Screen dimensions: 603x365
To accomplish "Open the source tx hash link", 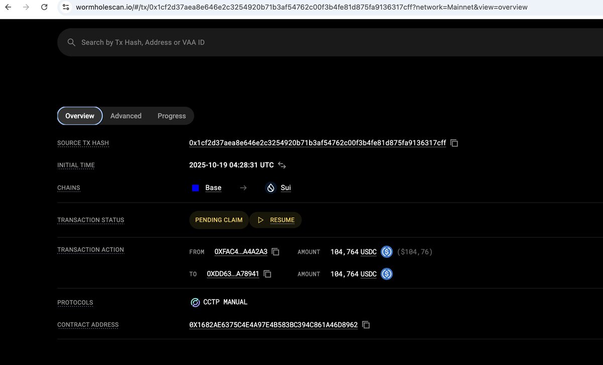I will (x=318, y=143).
